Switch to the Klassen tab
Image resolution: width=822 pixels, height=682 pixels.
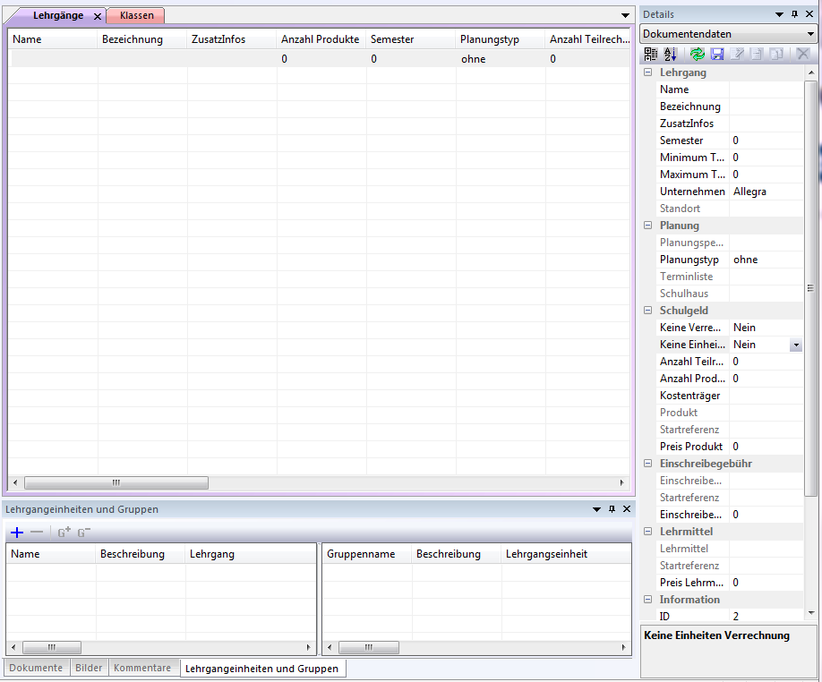[136, 15]
